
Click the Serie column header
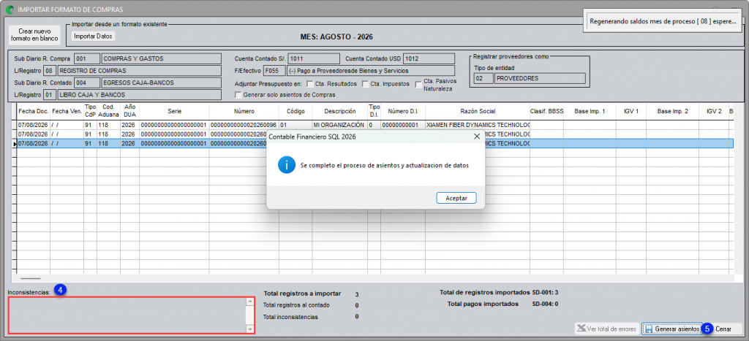tap(174, 111)
